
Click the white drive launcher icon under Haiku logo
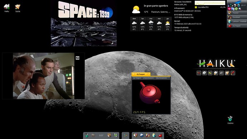pos(216,73)
